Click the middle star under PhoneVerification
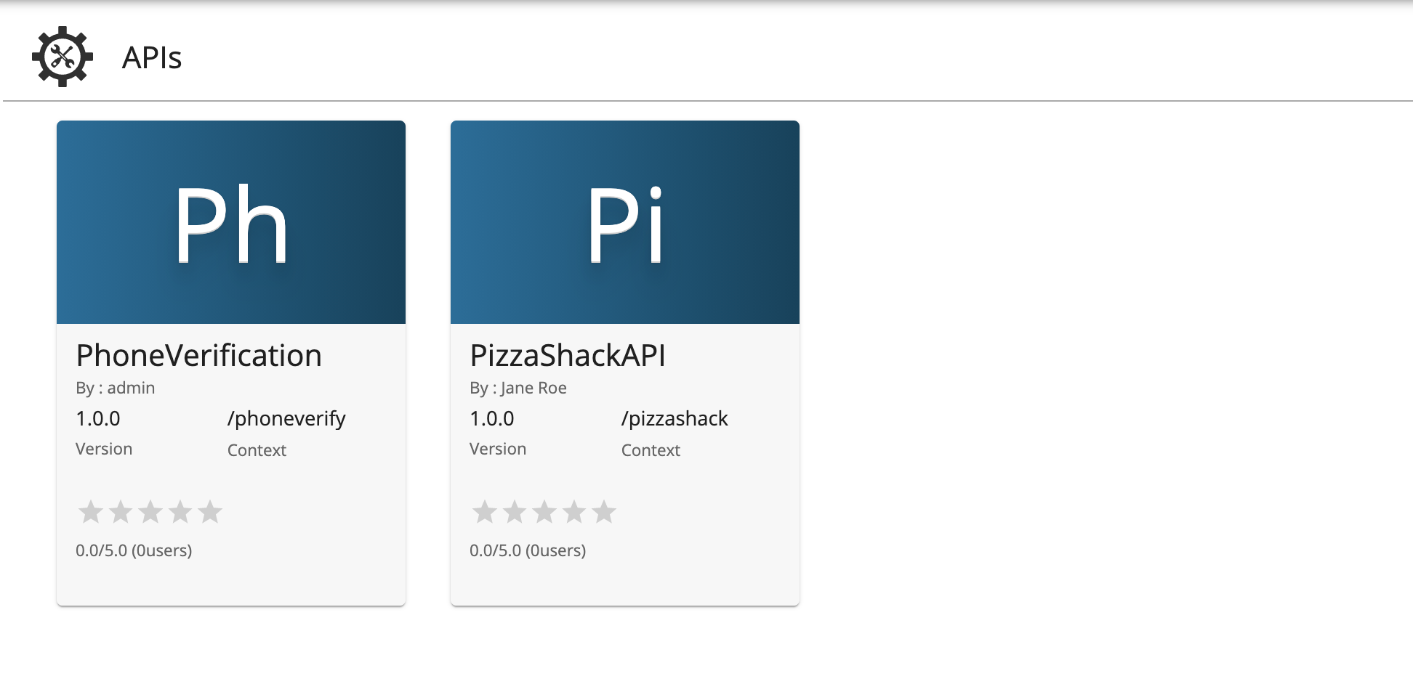Screen dimensions: 1413x700 click(150, 512)
